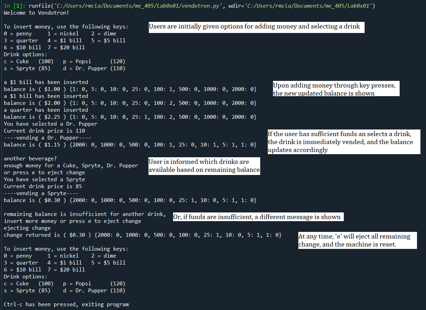Click the 'Current drink price is 110' line
Viewport: 426px width, 310px height.
[x=44, y=131]
